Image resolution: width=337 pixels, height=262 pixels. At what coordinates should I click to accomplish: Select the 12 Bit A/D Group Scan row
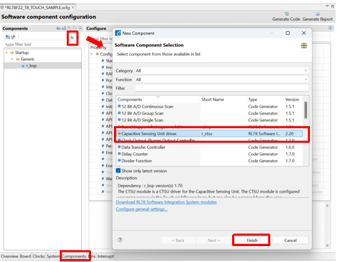point(209,113)
